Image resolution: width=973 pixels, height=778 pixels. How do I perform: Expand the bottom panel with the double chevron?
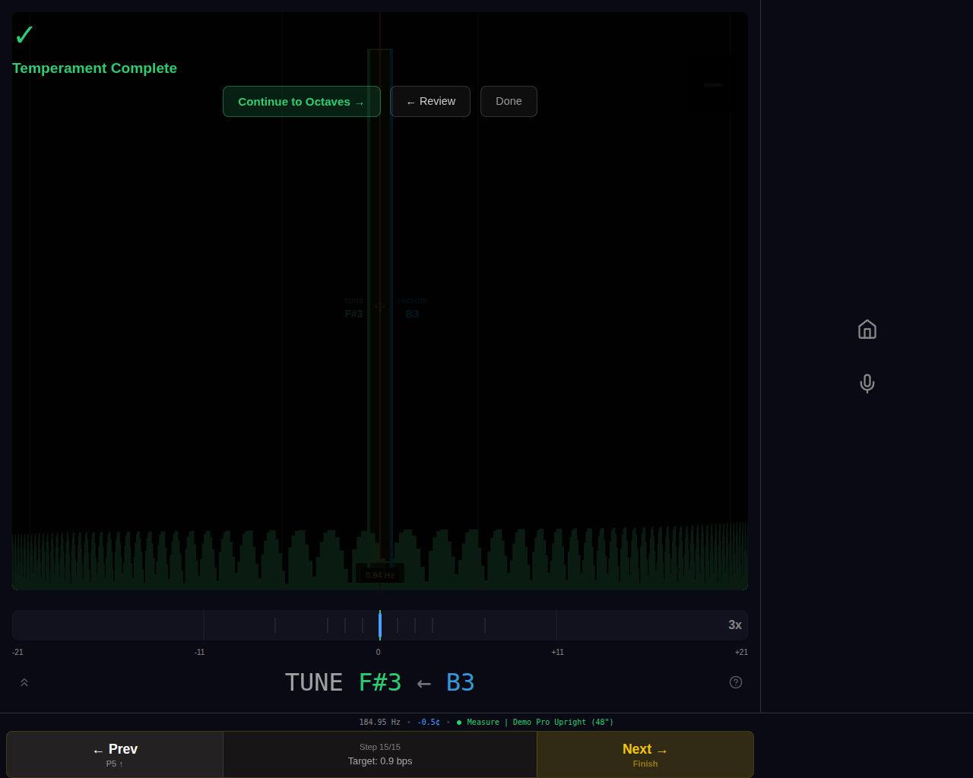24,682
